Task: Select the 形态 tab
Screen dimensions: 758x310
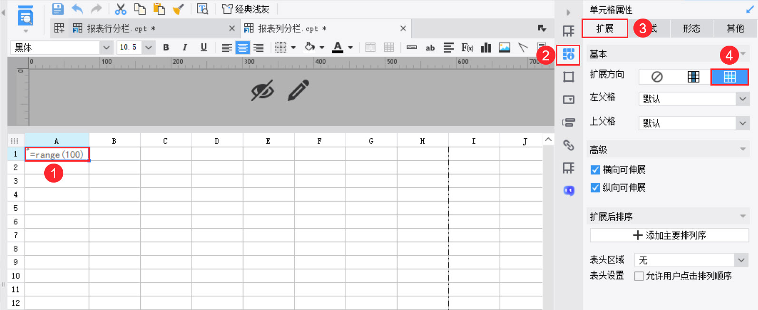Action: pos(691,29)
